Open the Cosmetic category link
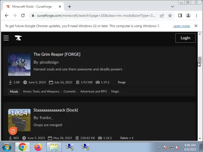The image size is (203, 152). pyautogui.click(x=70, y=91)
